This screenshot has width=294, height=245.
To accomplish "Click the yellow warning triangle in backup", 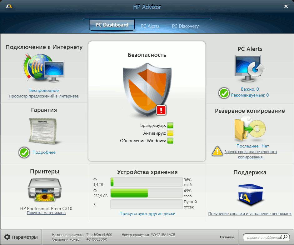I will pos(217,151).
